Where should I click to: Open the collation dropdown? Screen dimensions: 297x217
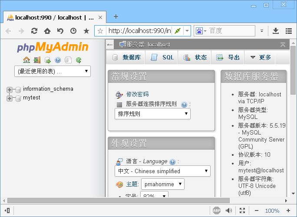tap(152, 114)
